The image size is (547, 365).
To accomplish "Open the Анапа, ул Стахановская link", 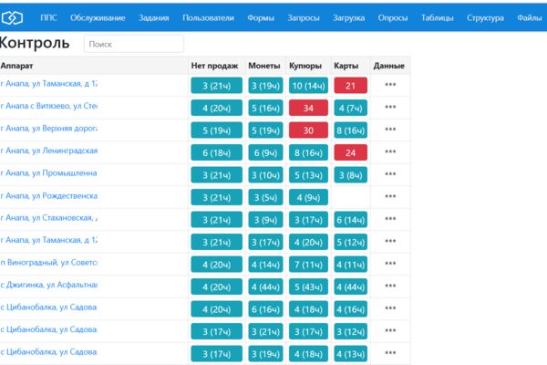I will point(49,218).
